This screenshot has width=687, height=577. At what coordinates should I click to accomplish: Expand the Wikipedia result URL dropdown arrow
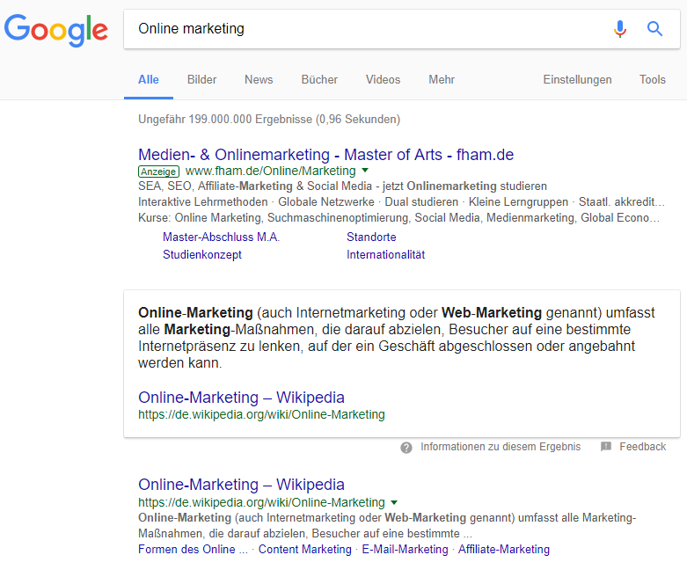pyautogui.click(x=394, y=502)
